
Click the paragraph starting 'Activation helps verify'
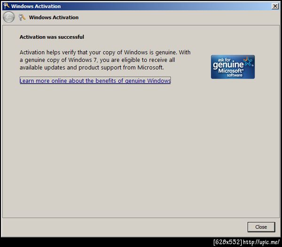(x=105, y=60)
